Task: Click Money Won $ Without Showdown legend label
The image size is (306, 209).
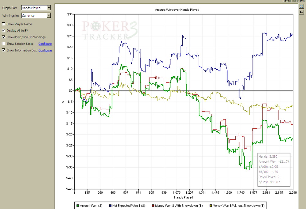Action: (239, 206)
